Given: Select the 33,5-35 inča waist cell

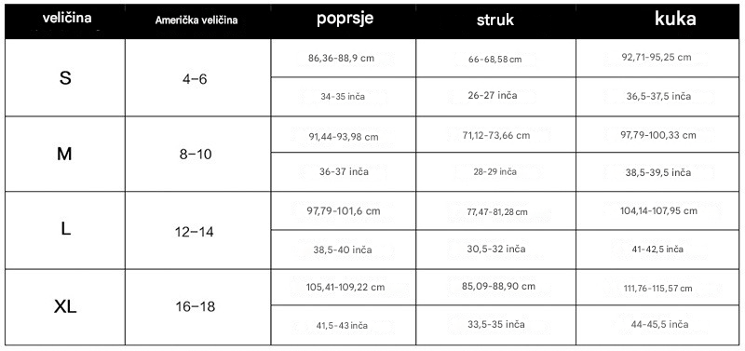Looking at the screenshot, I should 496,325.
